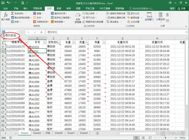
Task: Click Show Formulas (显示公式) icon
Action: tap(135, 14)
